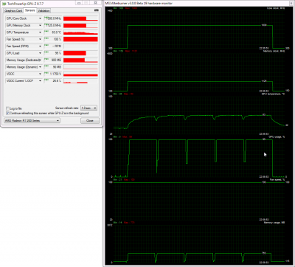The height and width of the screenshot is (267, 295).
Task: Click the VDDC Current % OCP reading
Action: [52, 80]
